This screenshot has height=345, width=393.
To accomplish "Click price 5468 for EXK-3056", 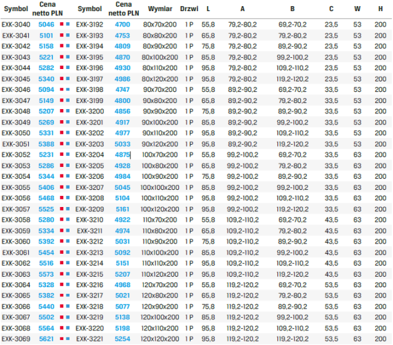I will (x=46, y=198).
